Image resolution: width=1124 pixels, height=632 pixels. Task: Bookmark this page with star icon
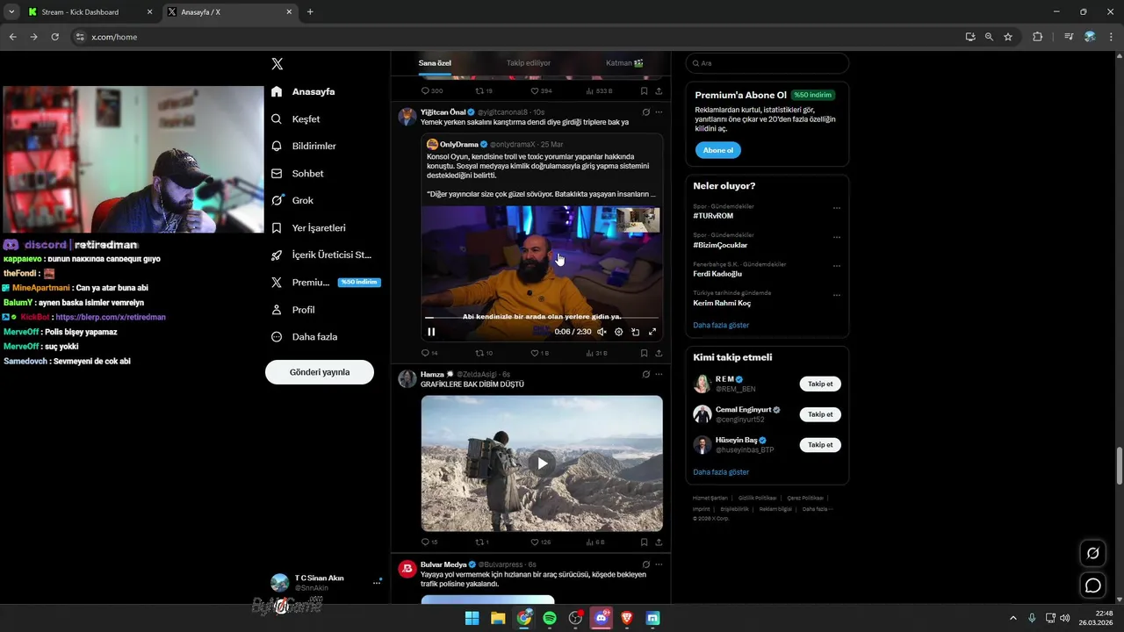(x=1008, y=37)
